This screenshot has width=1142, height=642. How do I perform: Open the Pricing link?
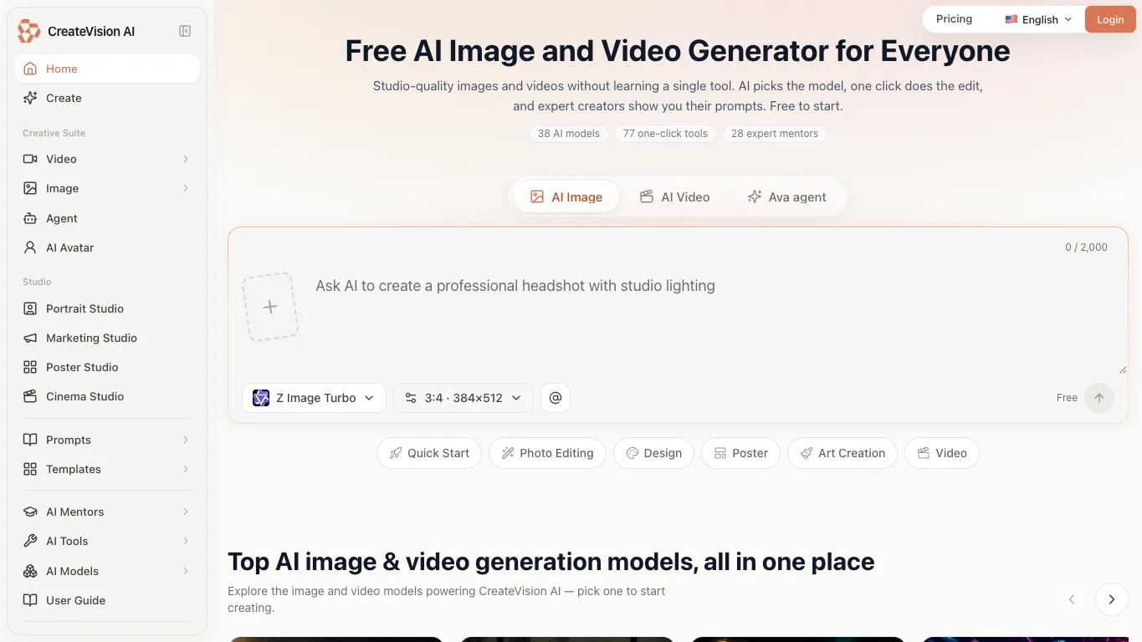point(954,19)
